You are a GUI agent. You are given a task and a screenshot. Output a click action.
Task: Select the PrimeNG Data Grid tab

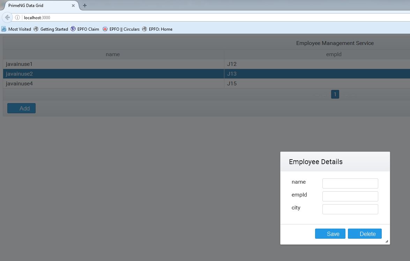tap(39, 6)
